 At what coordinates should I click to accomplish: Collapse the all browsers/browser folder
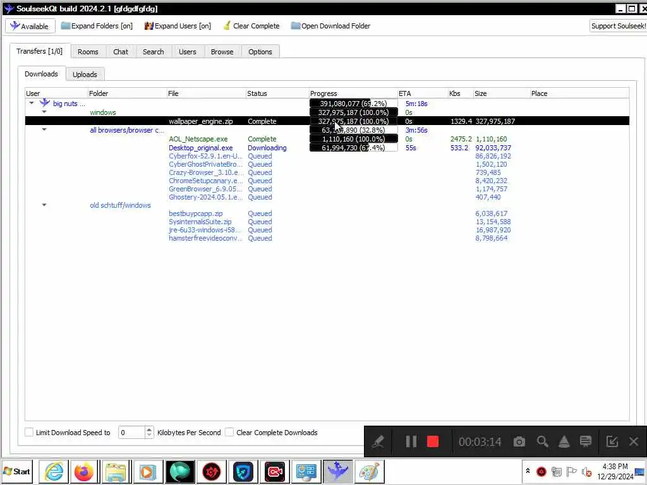click(44, 129)
